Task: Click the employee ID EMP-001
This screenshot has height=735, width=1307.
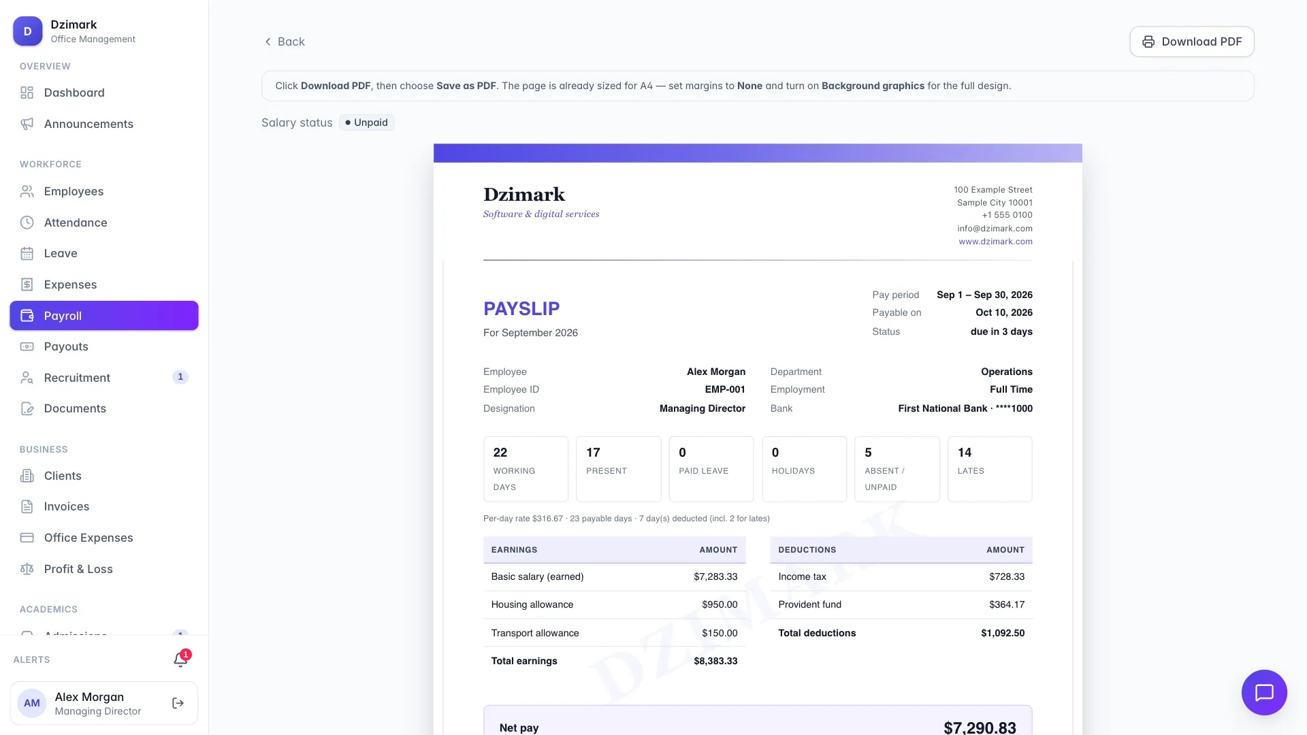Action: 725,389
